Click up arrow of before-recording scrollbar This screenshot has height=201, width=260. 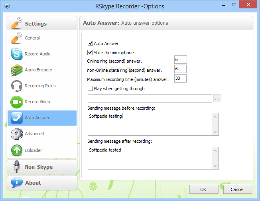(x=215, y=117)
